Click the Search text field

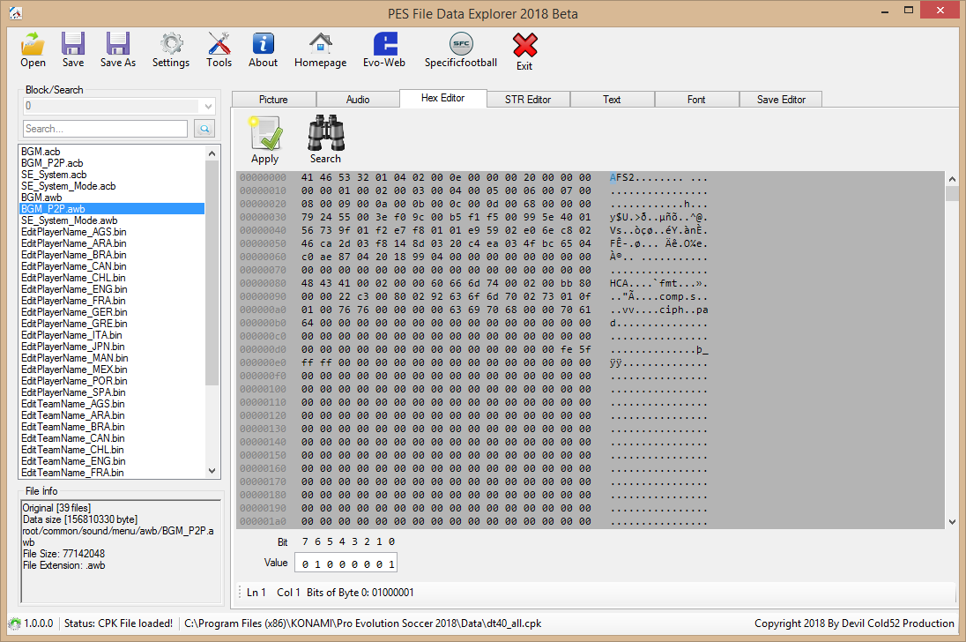pos(106,128)
